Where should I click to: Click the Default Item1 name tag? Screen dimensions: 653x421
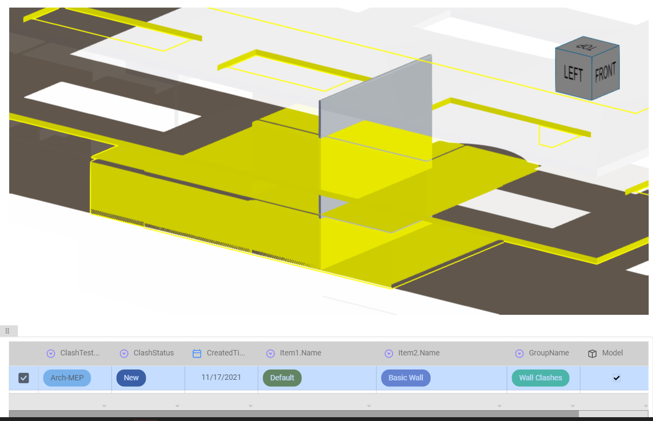tap(282, 378)
